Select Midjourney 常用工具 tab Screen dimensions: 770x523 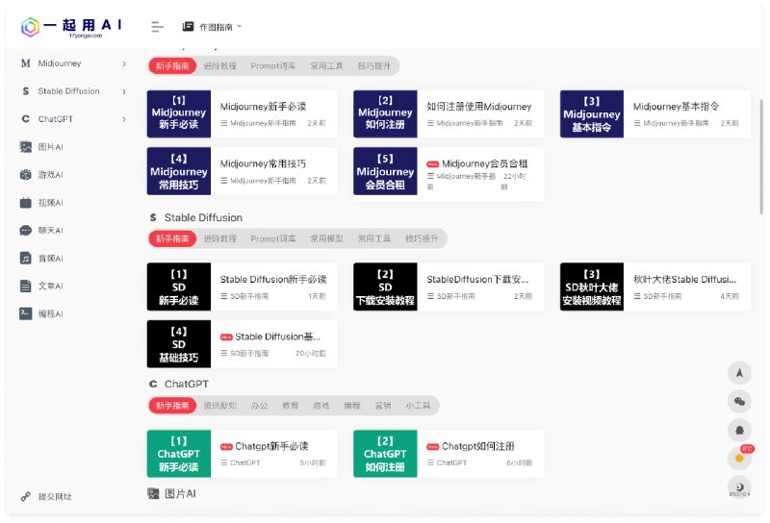pos(326,65)
